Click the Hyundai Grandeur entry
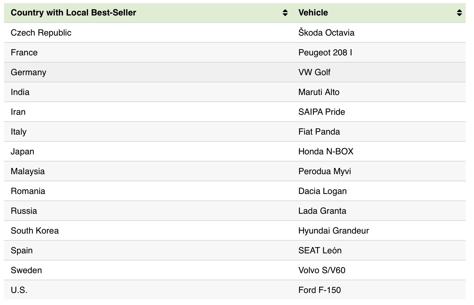Image resolution: width=474 pixels, height=305 pixels. [x=333, y=231]
